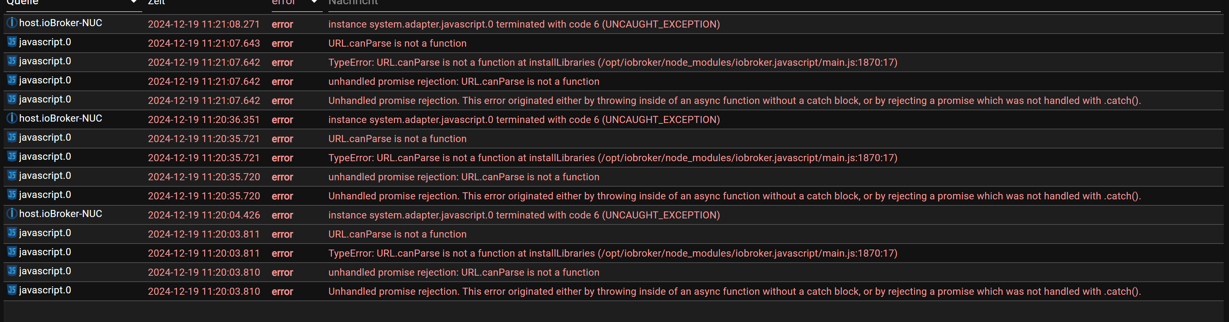
Task: Click the JavaScript icon on the 11:20:03.811 TypeError row
Action: pos(12,252)
